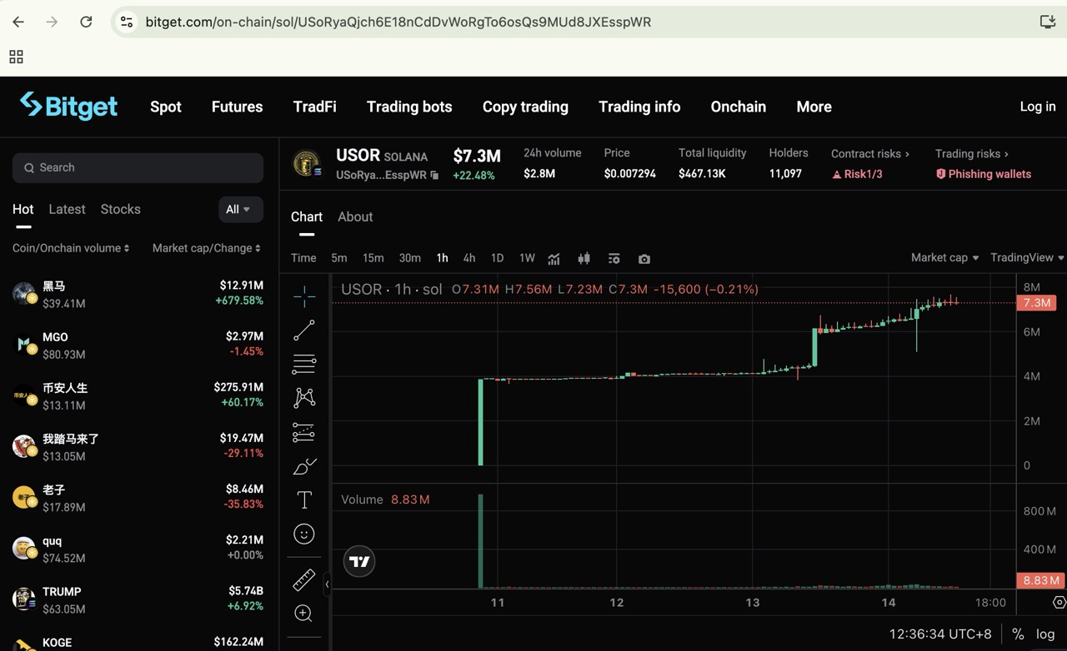Image resolution: width=1067 pixels, height=651 pixels.
Task: Select the trend line drawing tool
Action: (x=303, y=330)
